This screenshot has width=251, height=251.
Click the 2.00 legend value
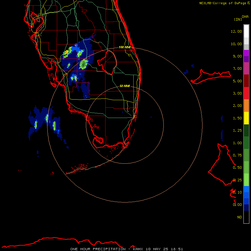click(x=237, y=106)
